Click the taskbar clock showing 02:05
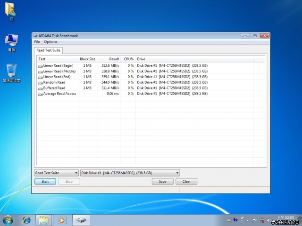302x226 pixels. (286, 218)
